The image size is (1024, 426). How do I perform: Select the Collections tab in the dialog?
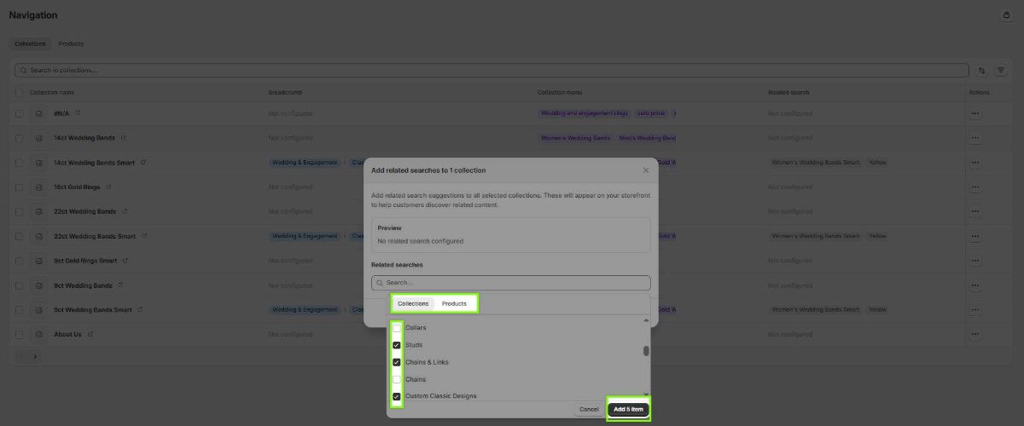pyautogui.click(x=413, y=303)
